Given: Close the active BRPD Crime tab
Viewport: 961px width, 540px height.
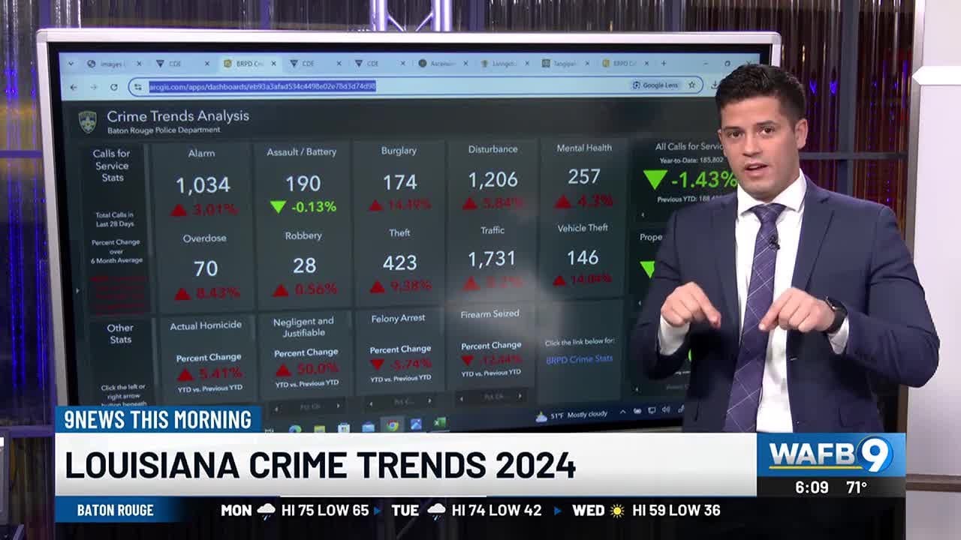Looking at the screenshot, I should 273,64.
